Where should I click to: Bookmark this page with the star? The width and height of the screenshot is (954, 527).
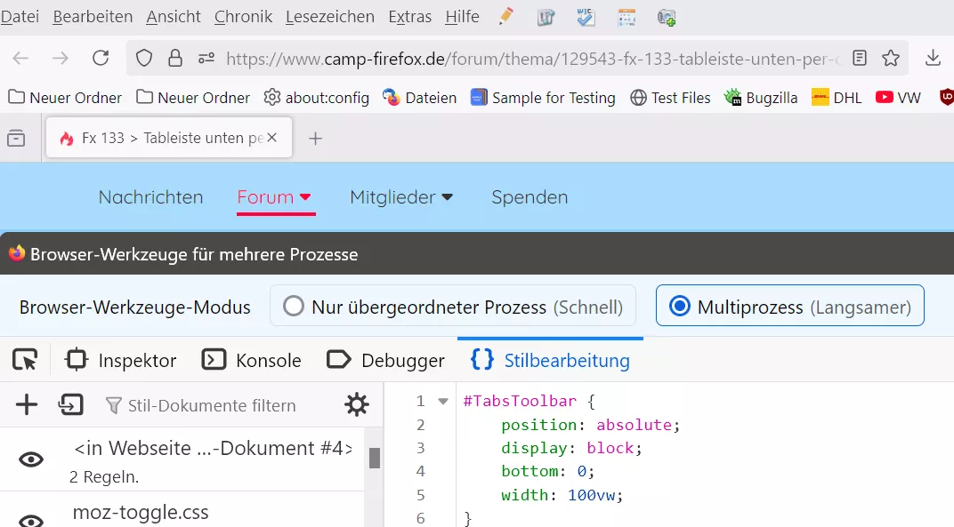tap(891, 58)
